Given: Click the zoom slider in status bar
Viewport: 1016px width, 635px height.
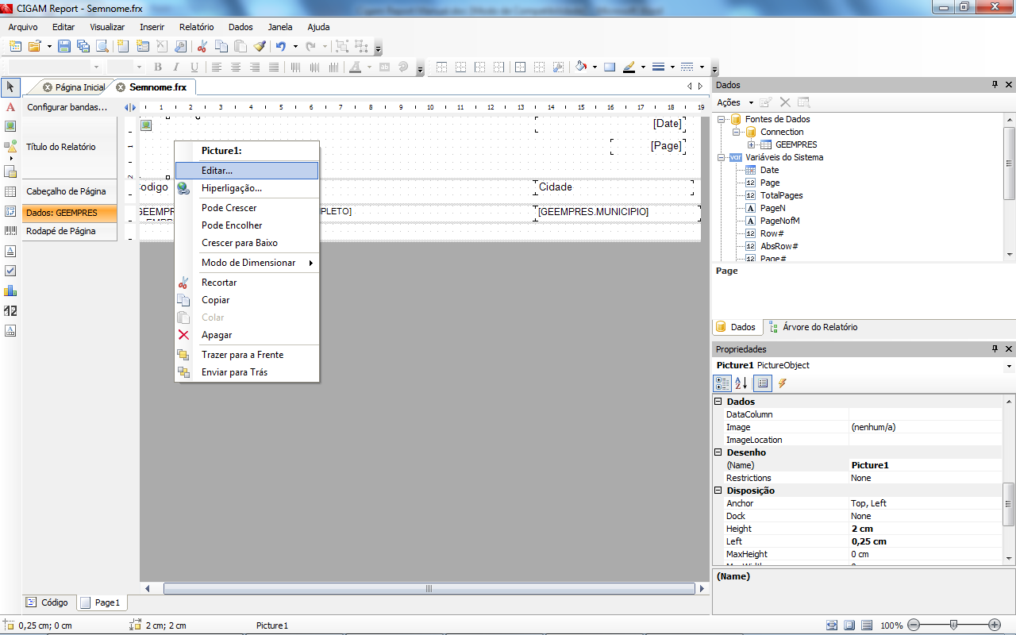Looking at the screenshot, I should 953,625.
